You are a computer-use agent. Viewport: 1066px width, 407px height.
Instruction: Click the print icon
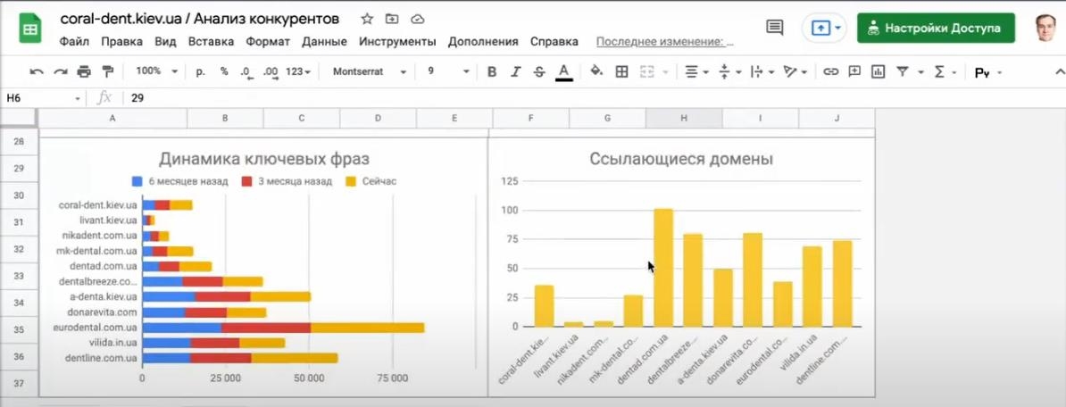coord(84,71)
